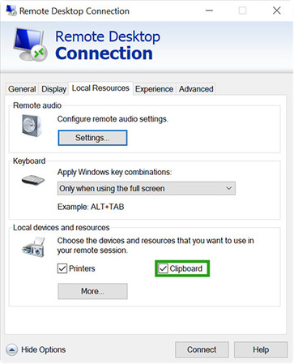Click the Remote Desktop Connection banner monitor icon
The image size is (294, 364).
click(x=31, y=45)
